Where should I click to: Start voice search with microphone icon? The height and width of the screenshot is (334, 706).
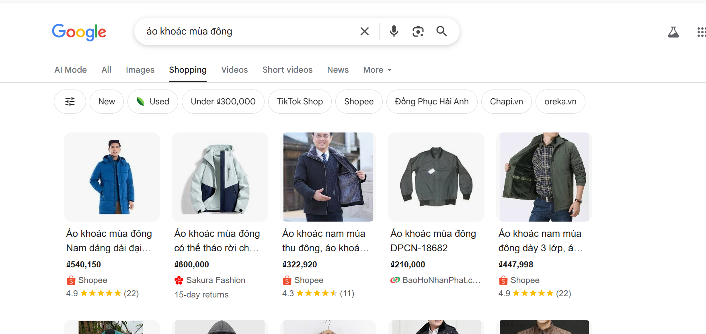[x=394, y=31]
